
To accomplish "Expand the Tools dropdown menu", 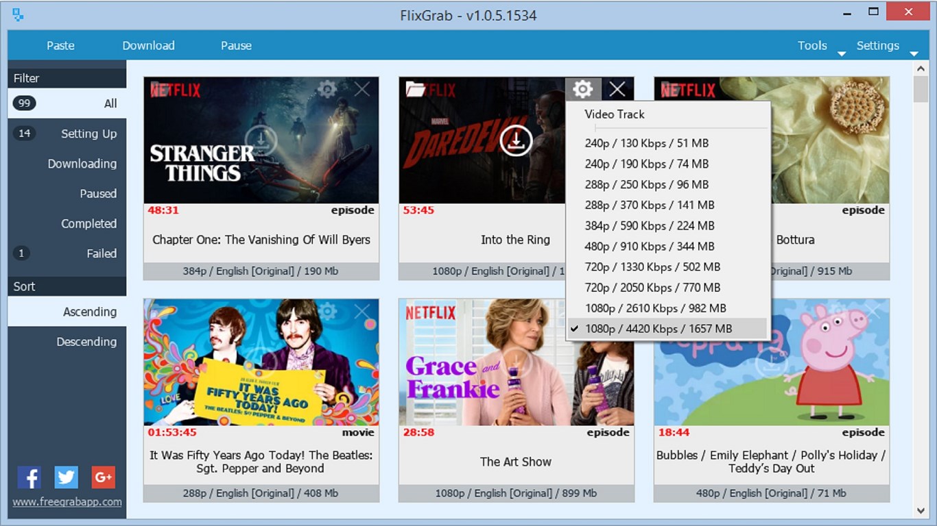I will coord(820,46).
